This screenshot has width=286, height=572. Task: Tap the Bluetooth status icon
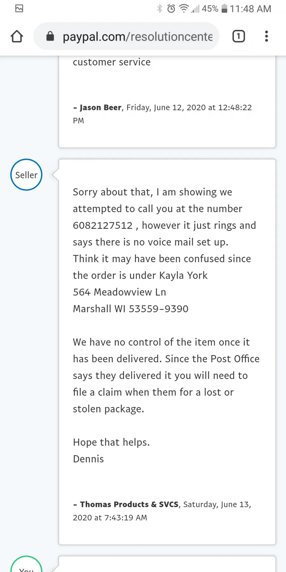pyautogui.click(x=160, y=9)
